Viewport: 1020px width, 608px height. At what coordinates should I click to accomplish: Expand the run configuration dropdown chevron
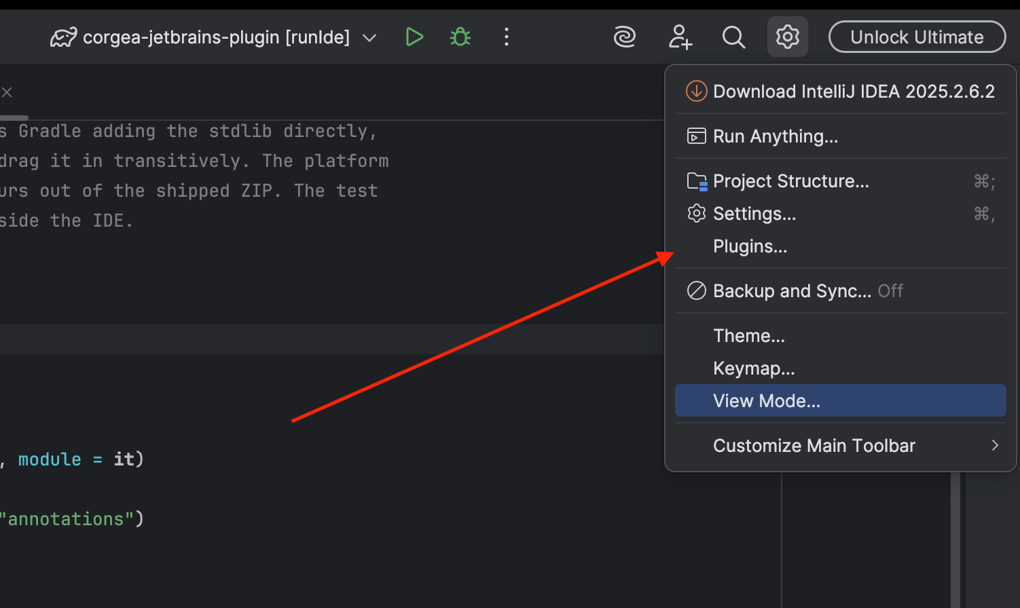(369, 38)
